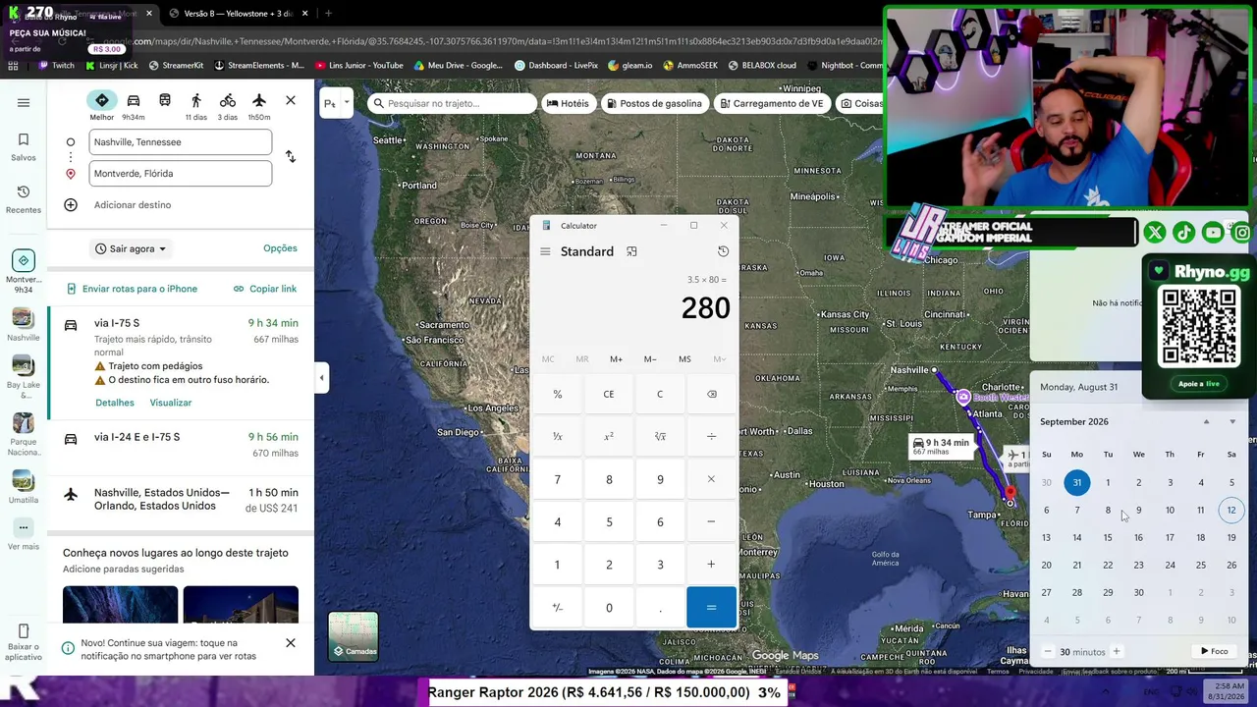Click the Calculator reciprocal 1/x key
This screenshot has height=707, width=1257.
[558, 436]
